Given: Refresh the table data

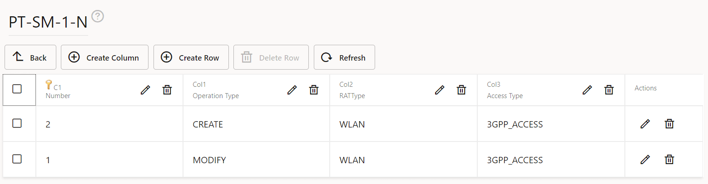Looking at the screenshot, I should [344, 57].
